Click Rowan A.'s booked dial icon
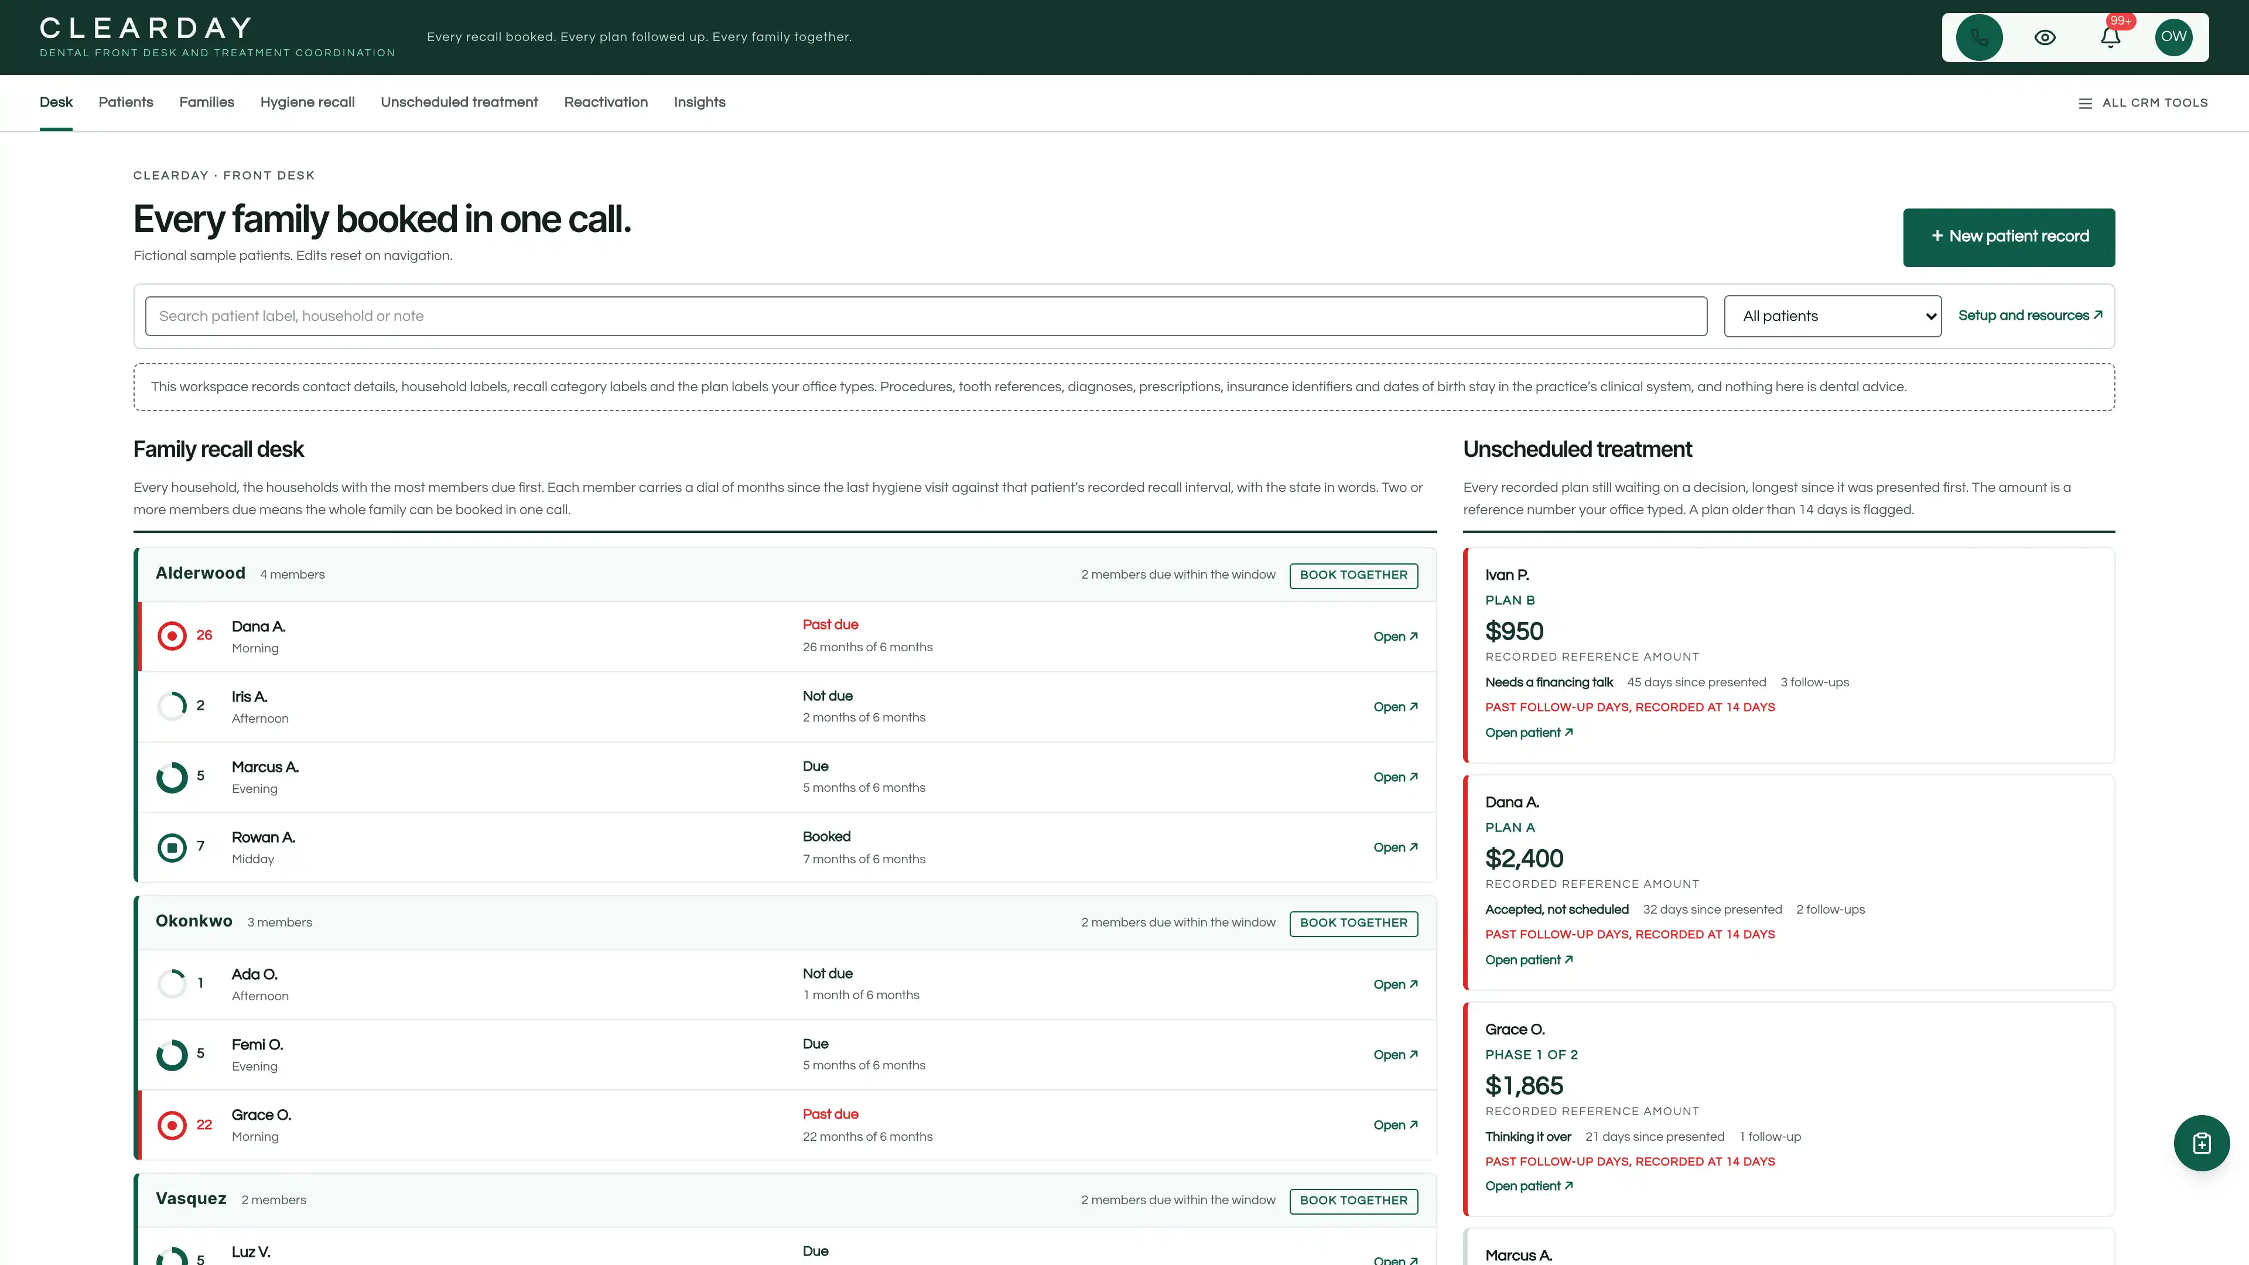The width and height of the screenshot is (2249, 1265). pyautogui.click(x=172, y=847)
